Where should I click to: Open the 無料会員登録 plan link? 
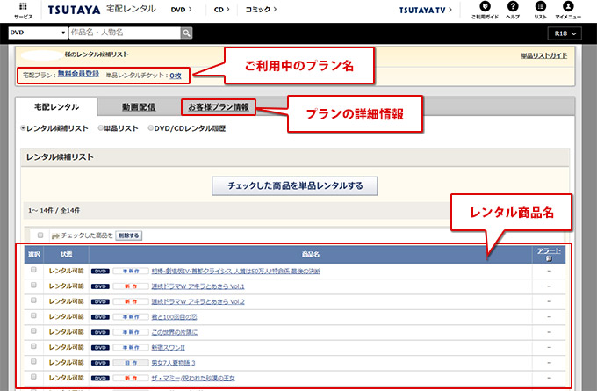pos(79,75)
